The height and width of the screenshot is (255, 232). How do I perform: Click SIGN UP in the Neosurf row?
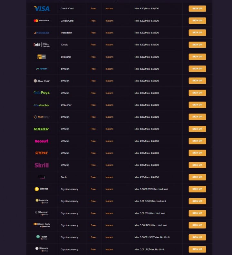pyautogui.click(x=197, y=141)
